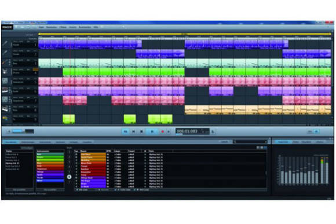
Task: Toggle the MIDI Loops checkbox below the loop list
Action: click(x=134, y=189)
